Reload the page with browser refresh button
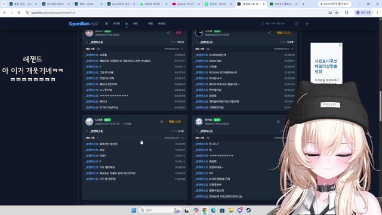Image resolution: width=382 pixels, height=215 pixels. pos(19,13)
